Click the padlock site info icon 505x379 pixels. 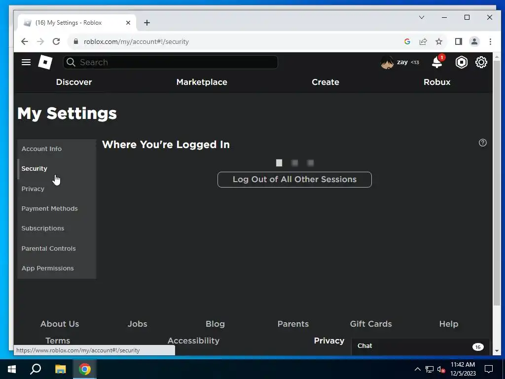tap(76, 41)
